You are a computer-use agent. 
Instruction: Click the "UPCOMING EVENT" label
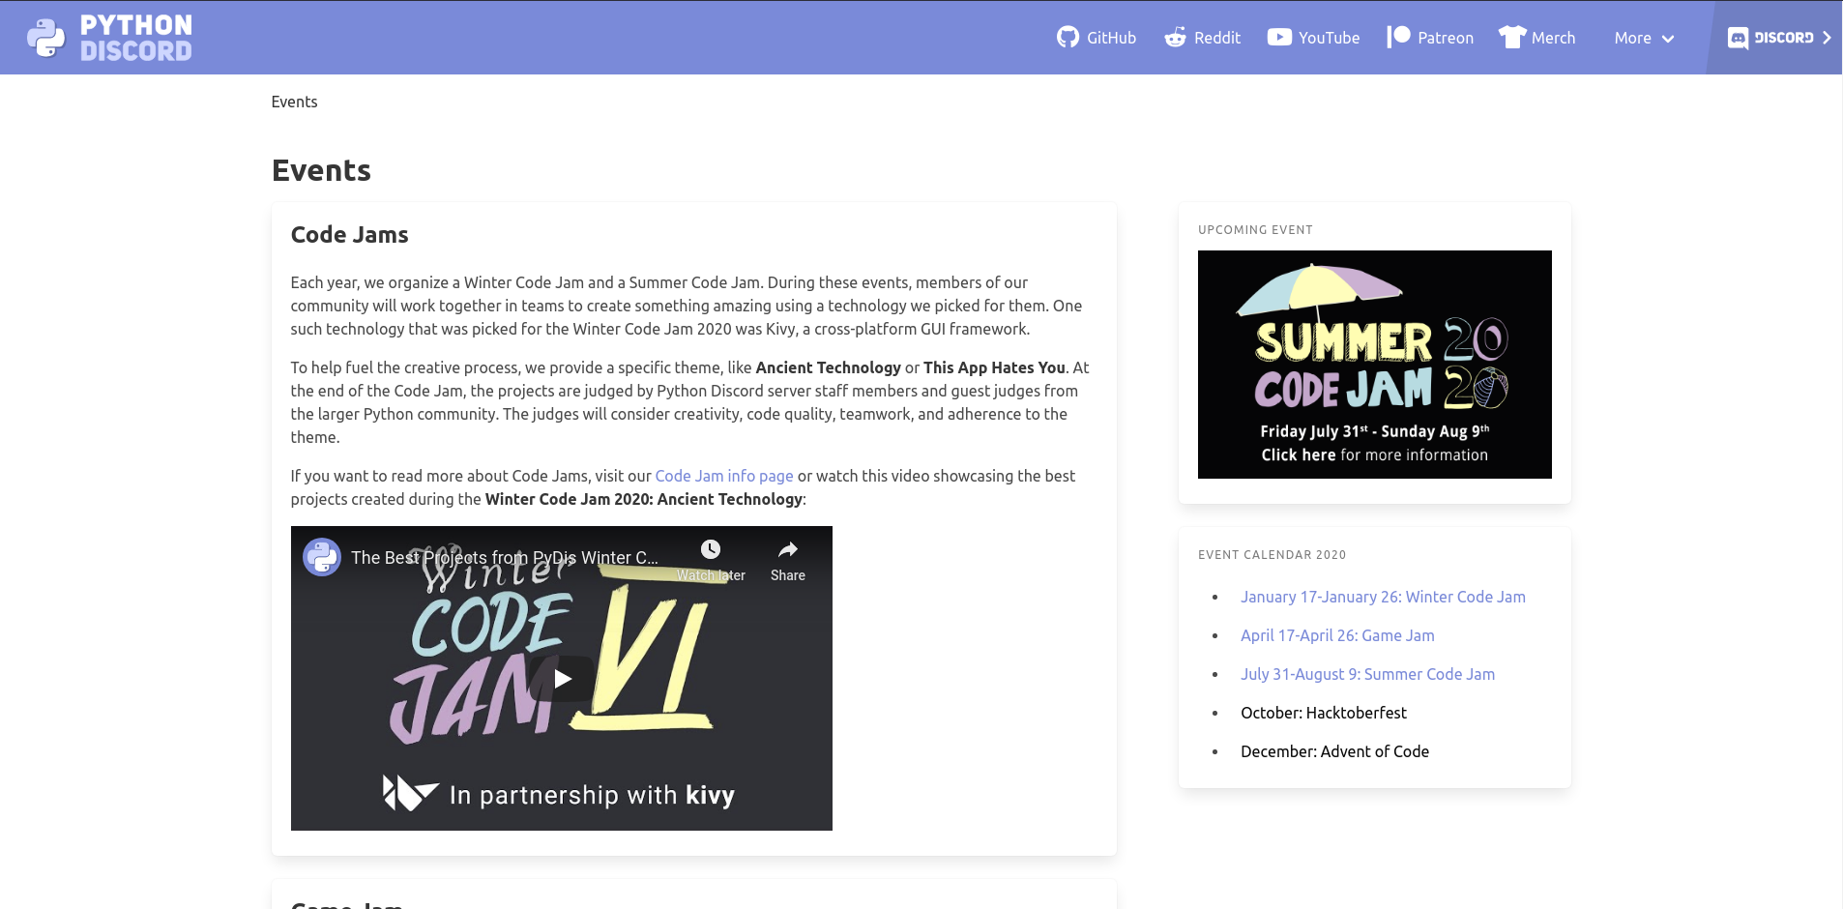point(1255,230)
